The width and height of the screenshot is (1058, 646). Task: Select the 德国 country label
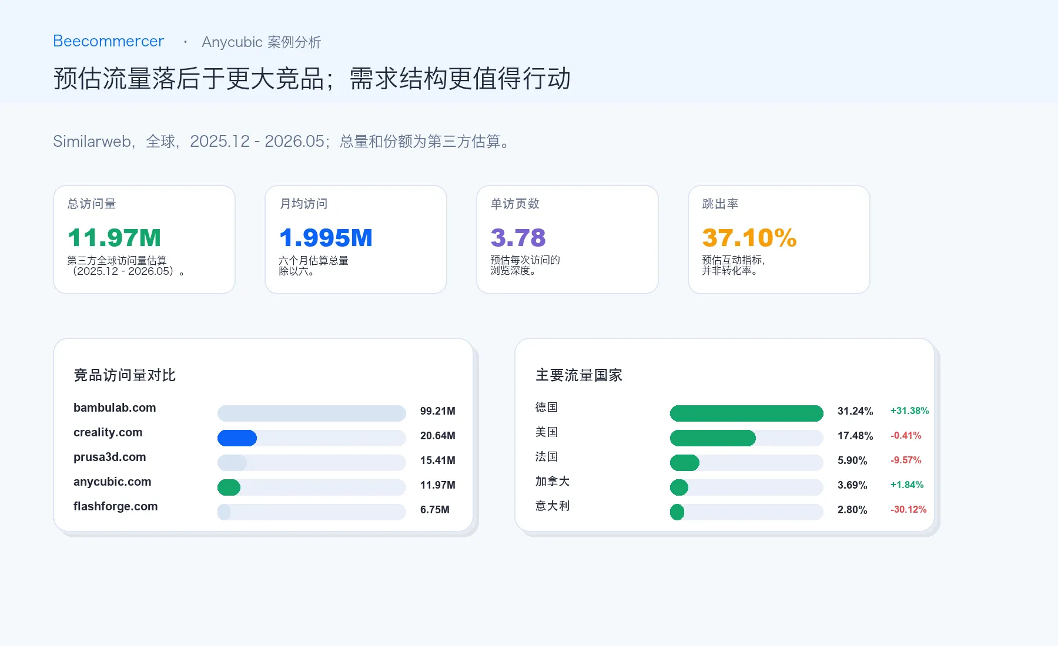[x=547, y=408]
